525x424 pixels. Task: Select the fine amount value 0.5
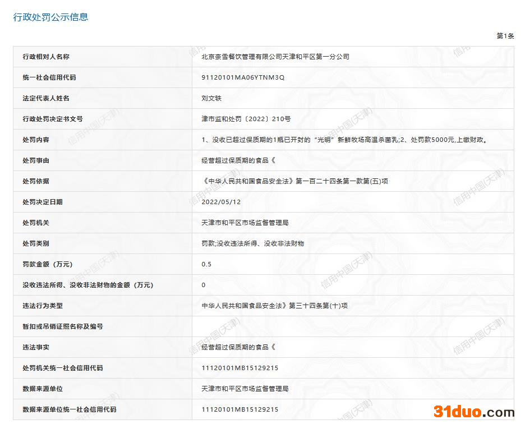206,264
